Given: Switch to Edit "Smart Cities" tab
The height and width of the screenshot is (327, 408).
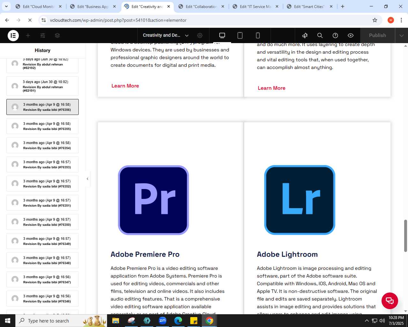Looking at the screenshot, I should (x=310, y=6).
